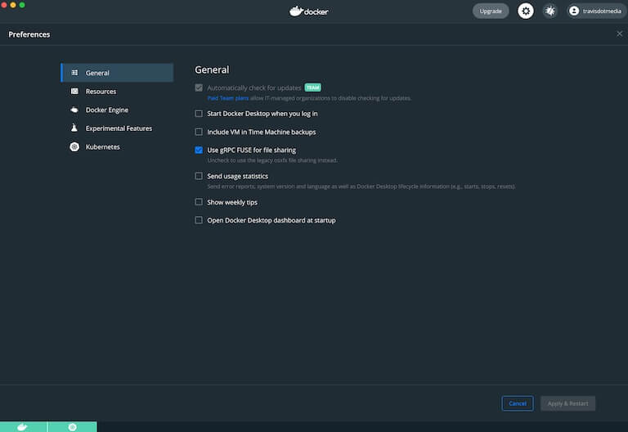628x432 pixels.
Task: Click the Upgrade button
Action: (x=491, y=11)
